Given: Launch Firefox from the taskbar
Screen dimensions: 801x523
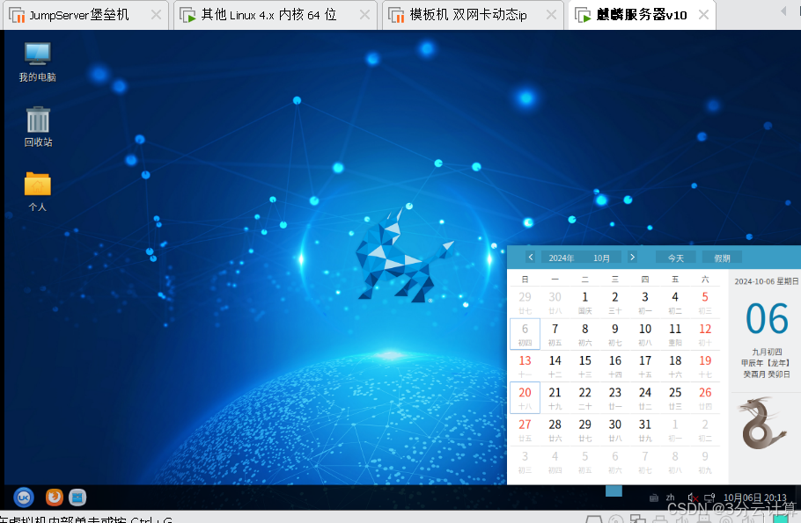Looking at the screenshot, I should (x=55, y=497).
